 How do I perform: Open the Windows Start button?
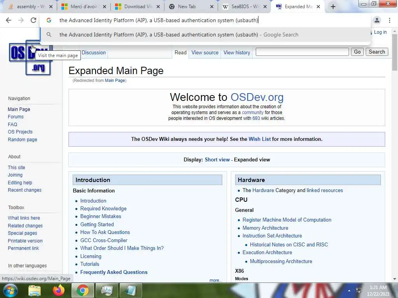coord(10,290)
